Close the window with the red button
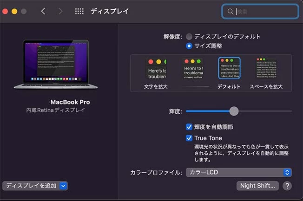This screenshot has height=201, width=303. pyautogui.click(x=5, y=12)
